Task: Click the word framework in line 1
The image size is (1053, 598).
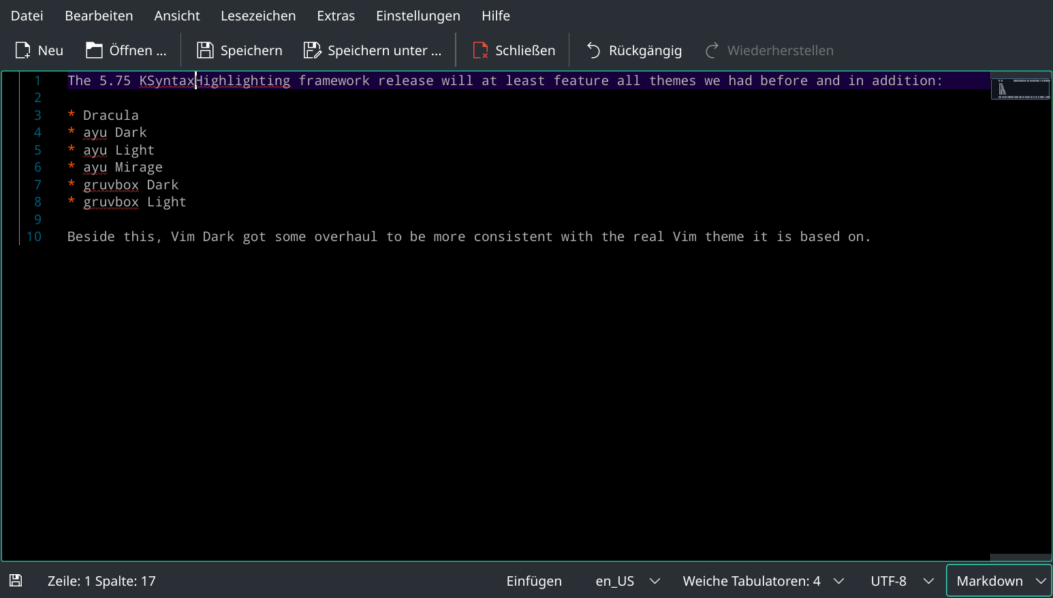Action: pyautogui.click(x=334, y=80)
